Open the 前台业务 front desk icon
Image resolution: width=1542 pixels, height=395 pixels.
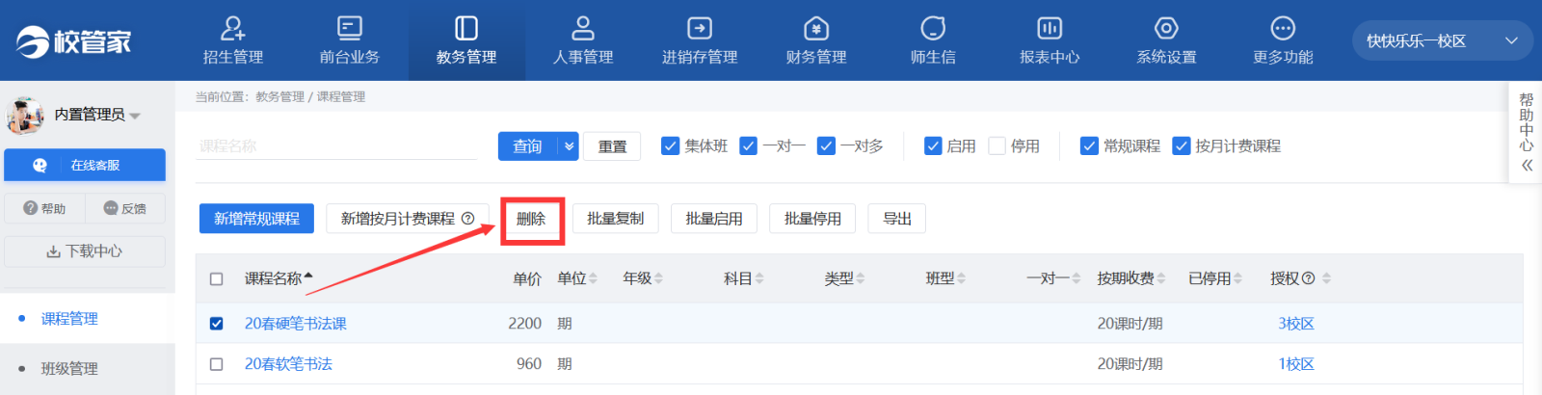(349, 29)
